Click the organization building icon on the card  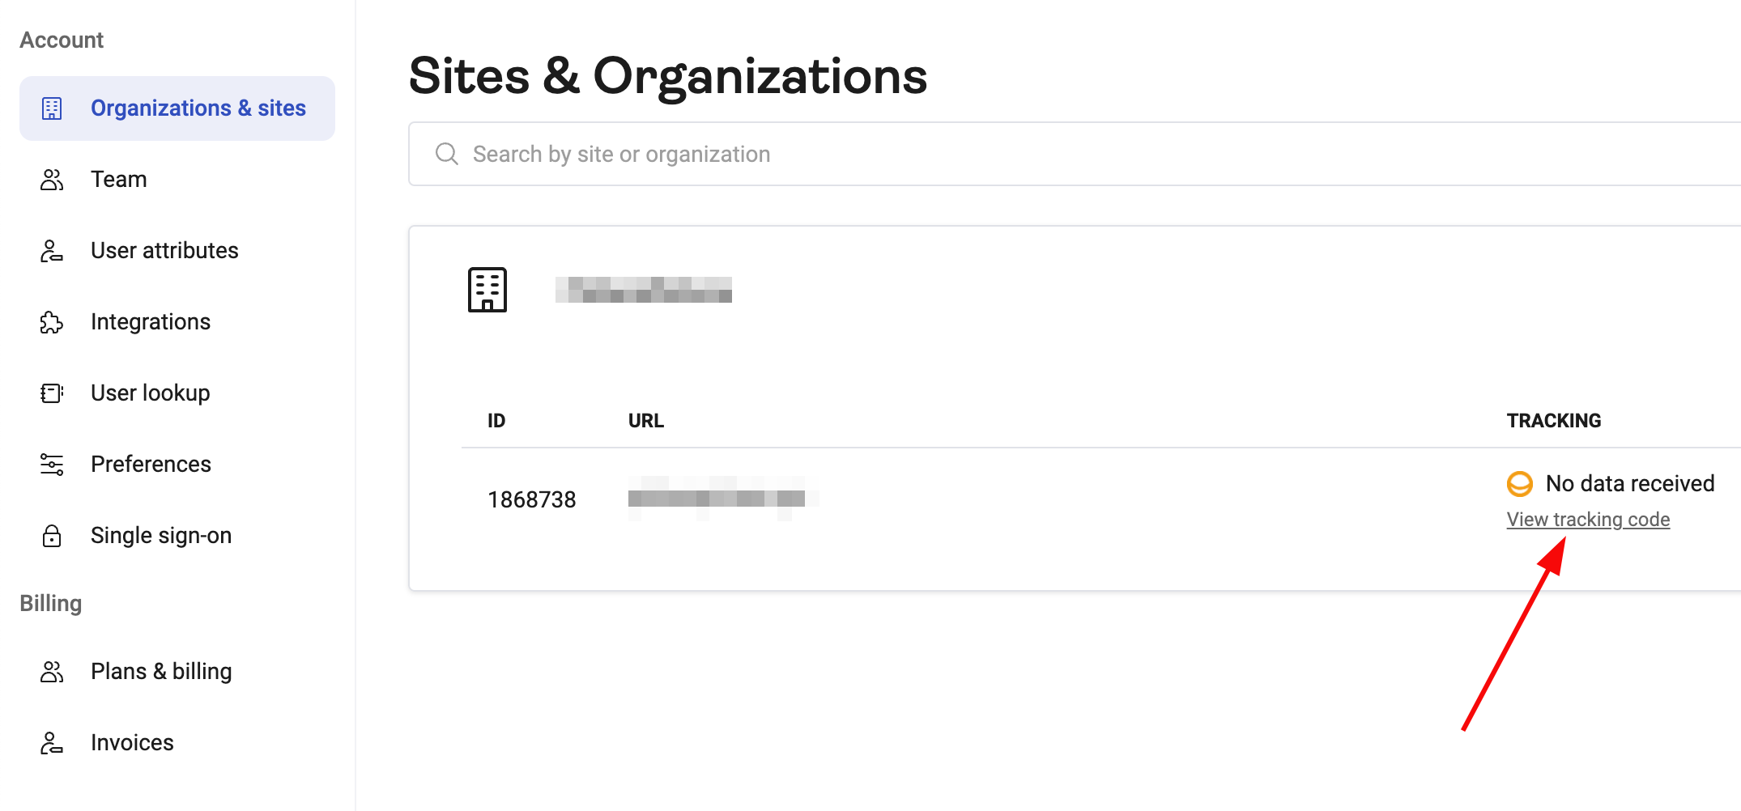click(x=487, y=289)
